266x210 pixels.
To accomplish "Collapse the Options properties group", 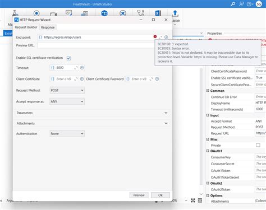I will [x=208, y=195].
